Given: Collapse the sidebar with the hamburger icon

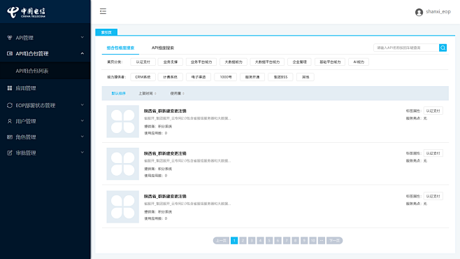Looking at the screenshot, I should (103, 11).
